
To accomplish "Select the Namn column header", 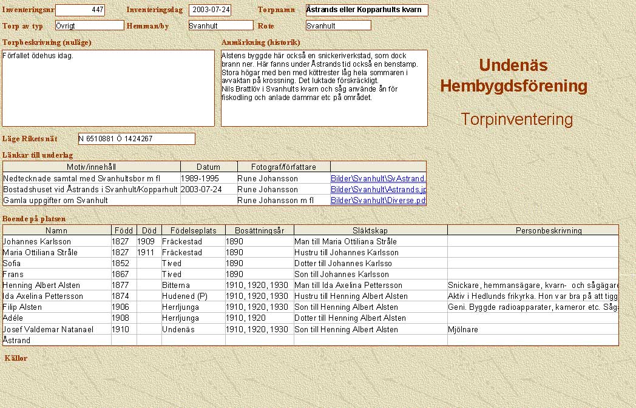I will tap(56, 230).
